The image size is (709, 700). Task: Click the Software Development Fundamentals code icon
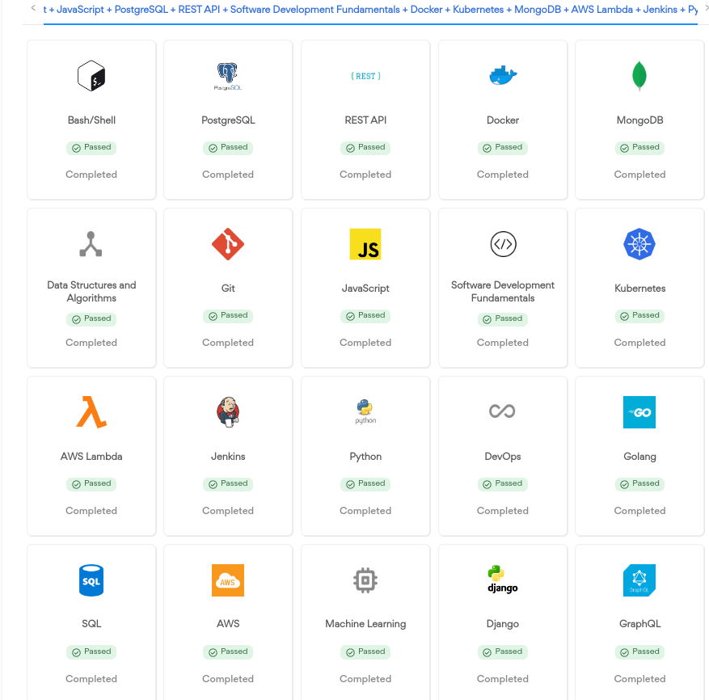[503, 244]
